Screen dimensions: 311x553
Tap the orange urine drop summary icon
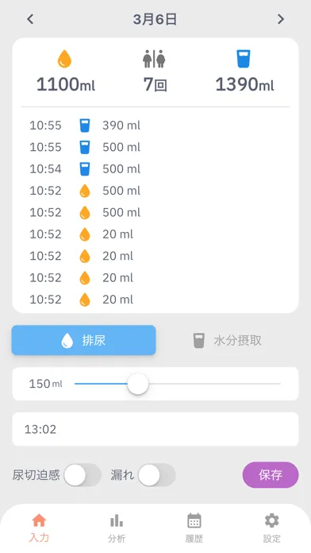pos(64,59)
